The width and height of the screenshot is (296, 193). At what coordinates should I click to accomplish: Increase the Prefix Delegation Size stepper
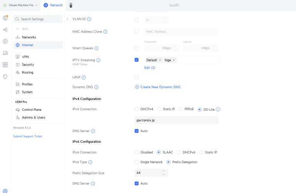coord(164,171)
